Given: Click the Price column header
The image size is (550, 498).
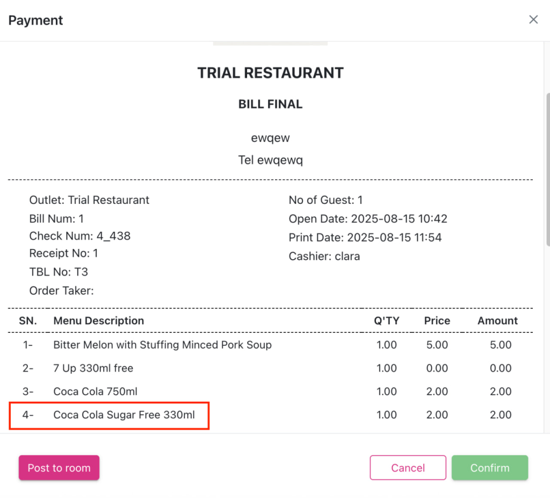Looking at the screenshot, I should (437, 321).
